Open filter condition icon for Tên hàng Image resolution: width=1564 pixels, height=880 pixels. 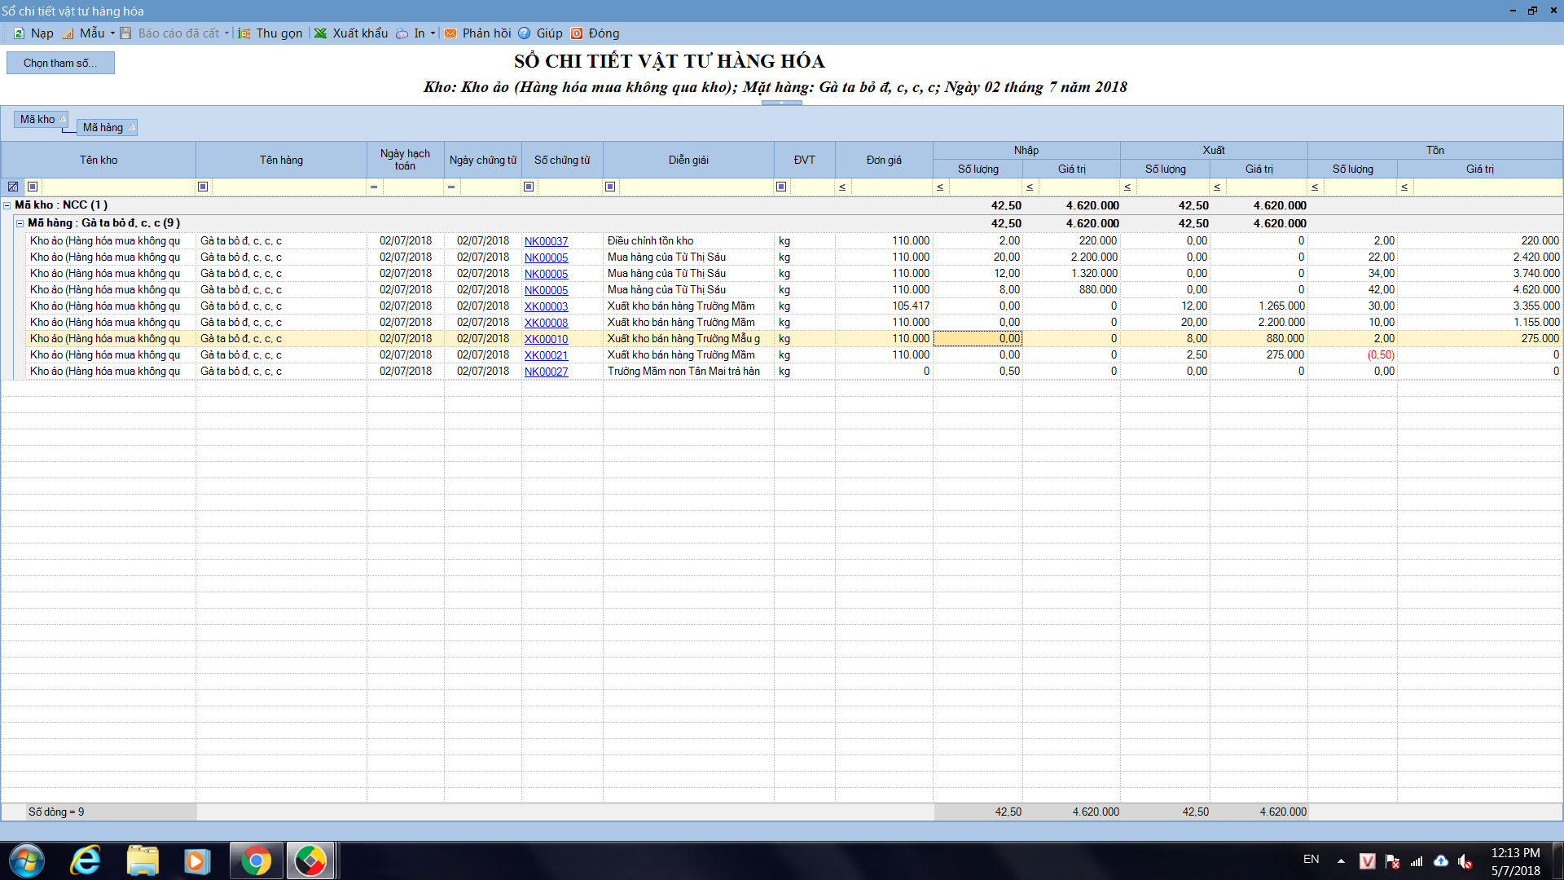pos(203,187)
